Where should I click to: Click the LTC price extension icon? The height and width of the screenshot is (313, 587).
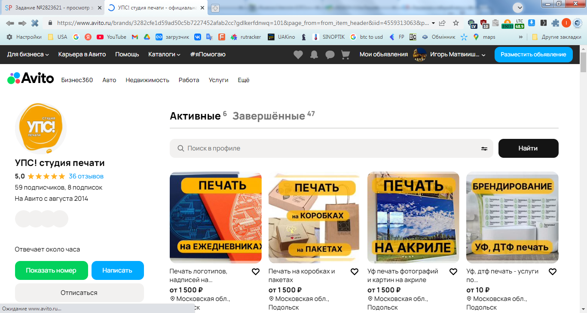click(520, 23)
